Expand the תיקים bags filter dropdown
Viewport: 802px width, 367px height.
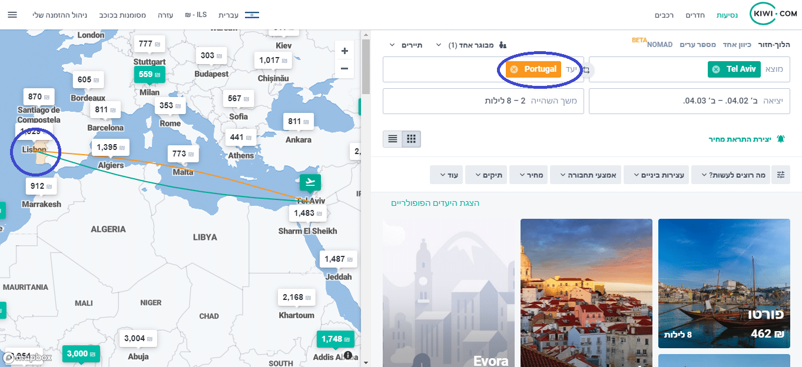coord(485,175)
